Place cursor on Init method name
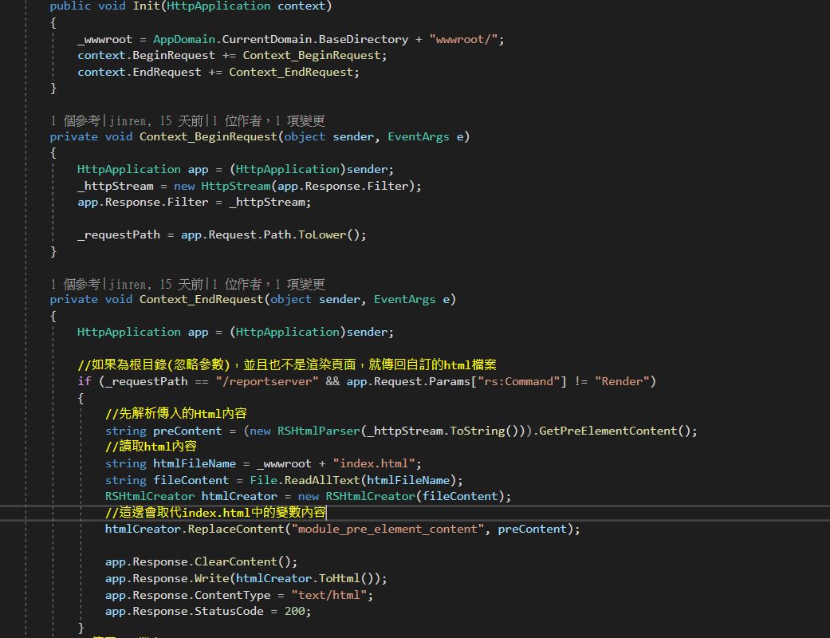This screenshot has height=638, width=830. pyautogui.click(x=146, y=6)
